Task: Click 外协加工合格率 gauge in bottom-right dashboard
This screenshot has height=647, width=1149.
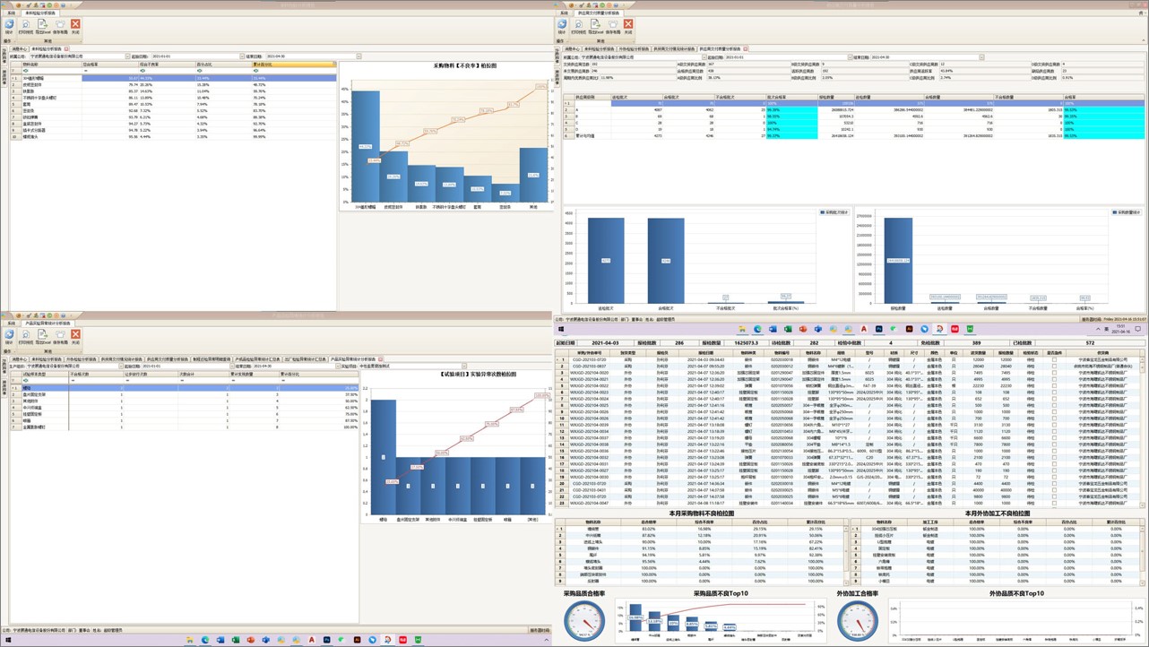Action: [857, 620]
